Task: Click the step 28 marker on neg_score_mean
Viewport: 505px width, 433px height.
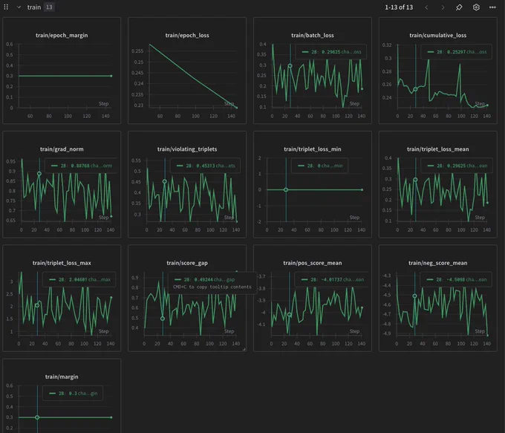Action: 415,296
